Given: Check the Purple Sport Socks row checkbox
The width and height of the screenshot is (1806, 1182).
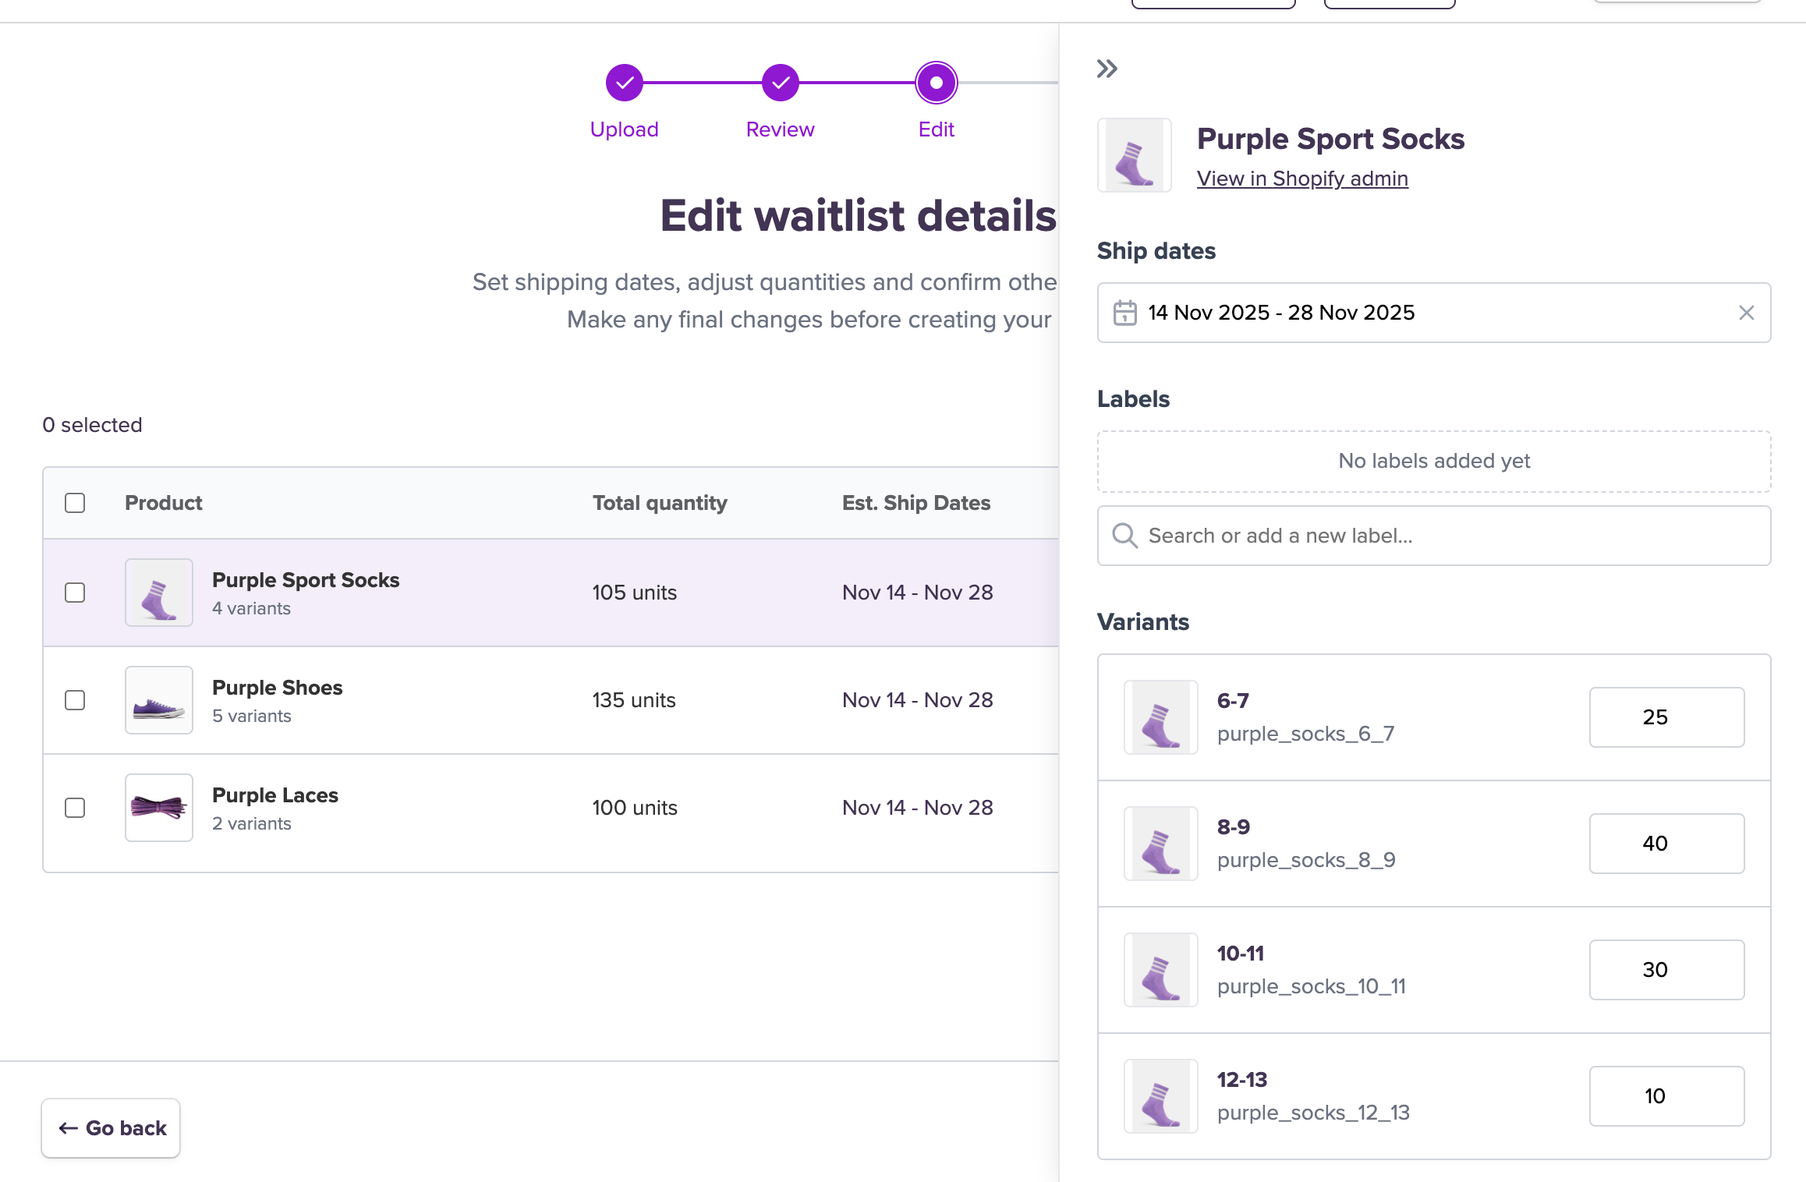Looking at the screenshot, I should (x=75, y=593).
